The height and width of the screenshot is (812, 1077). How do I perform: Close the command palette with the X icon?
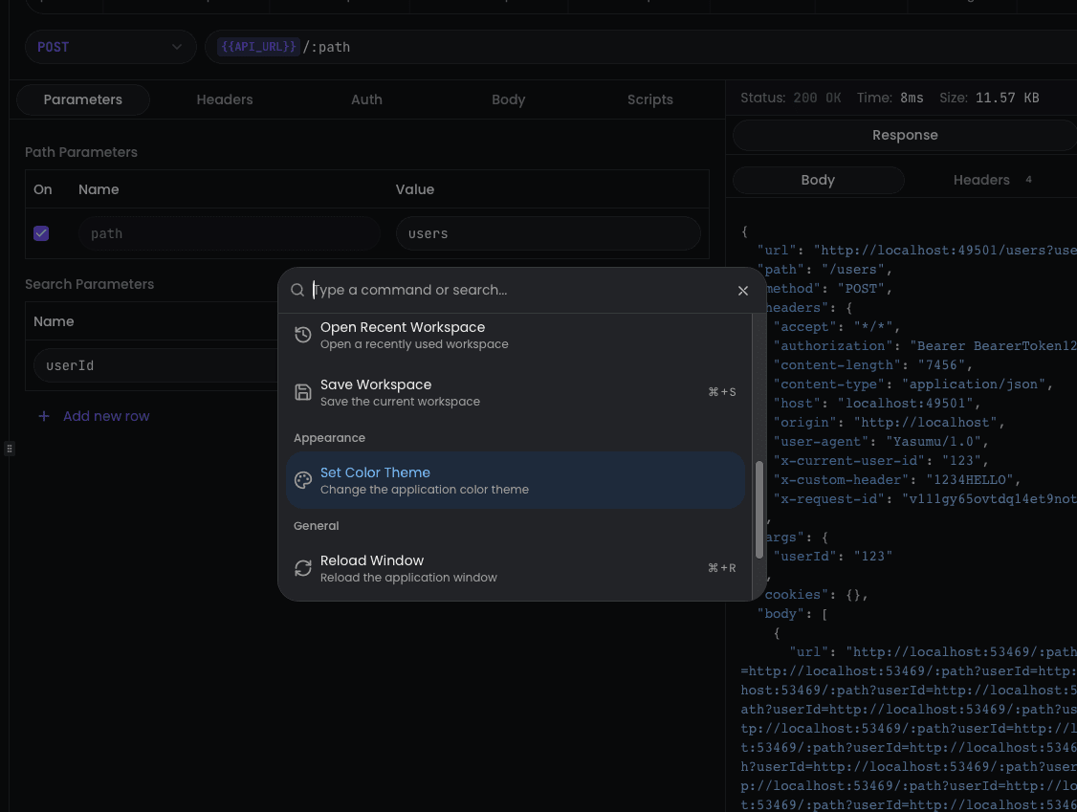coord(743,291)
